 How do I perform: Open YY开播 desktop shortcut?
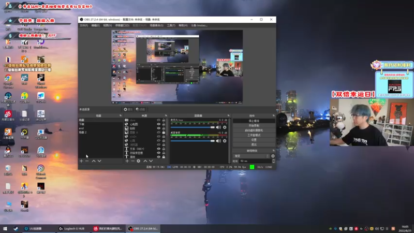(24, 134)
